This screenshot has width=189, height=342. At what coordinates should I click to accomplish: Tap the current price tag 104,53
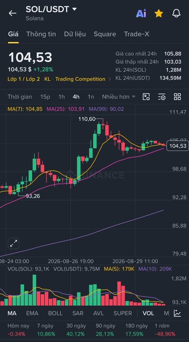coord(177,146)
